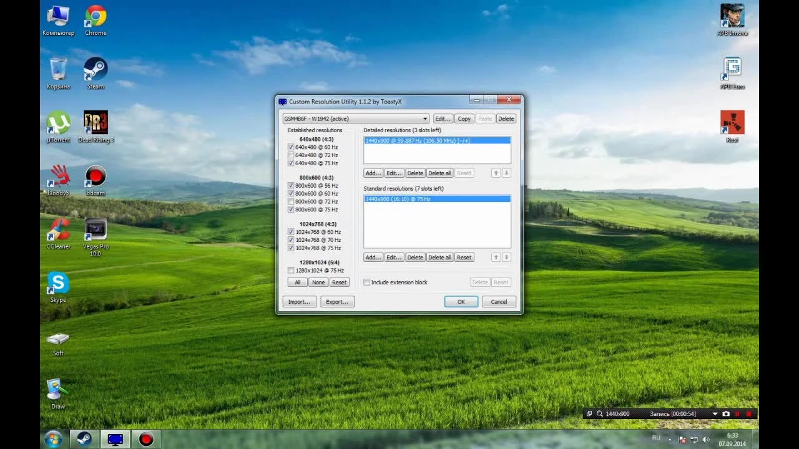Take a screenshot with the recorder's camera icon
Viewport: 799px width, 449px height.
[x=725, y=413]
